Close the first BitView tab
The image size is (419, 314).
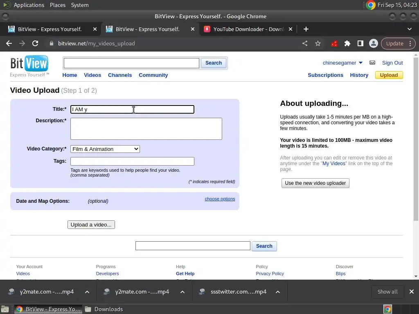95,29
